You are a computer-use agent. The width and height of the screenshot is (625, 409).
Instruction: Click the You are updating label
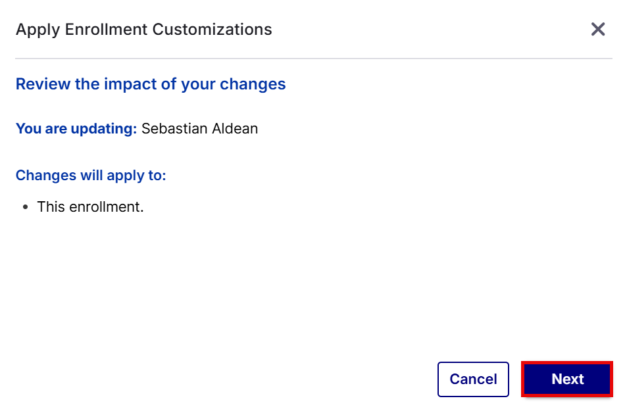[76, 129]
